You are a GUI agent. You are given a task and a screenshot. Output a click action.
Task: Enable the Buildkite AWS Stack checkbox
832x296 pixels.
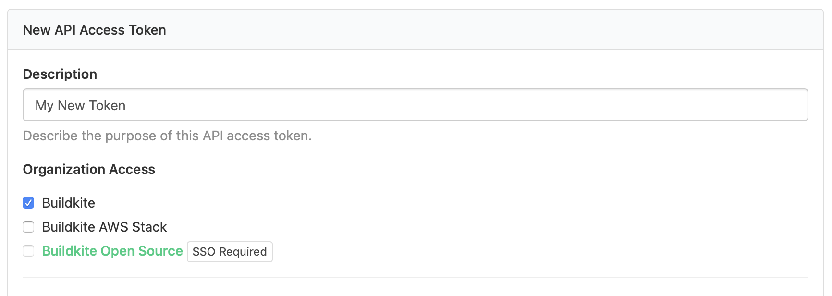pos(29,227)
